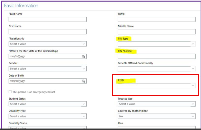Click the 'Date of Birth' label

coord(16,76)
